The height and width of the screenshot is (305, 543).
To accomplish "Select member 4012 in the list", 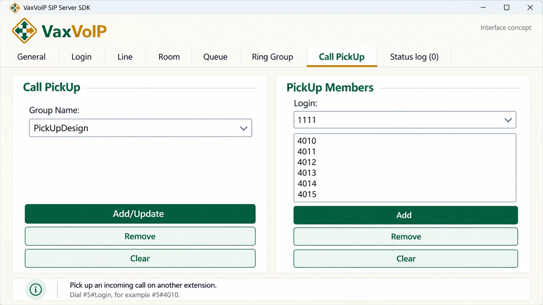I will click(405, 162).
